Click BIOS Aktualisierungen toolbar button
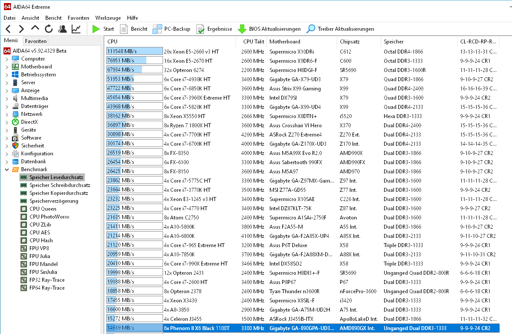This screenshot has width=512, height=334. click(269, 29)
